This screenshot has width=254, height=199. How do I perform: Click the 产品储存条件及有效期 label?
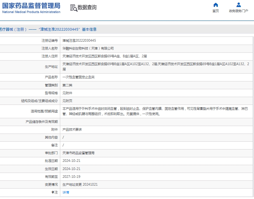[x=42, y=122]
